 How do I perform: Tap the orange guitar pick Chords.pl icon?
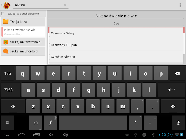tap(6, 51)
